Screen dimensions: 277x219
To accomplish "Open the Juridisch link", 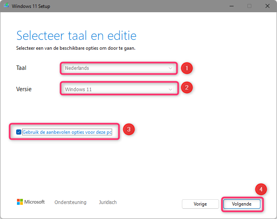I will pos(108,202).
